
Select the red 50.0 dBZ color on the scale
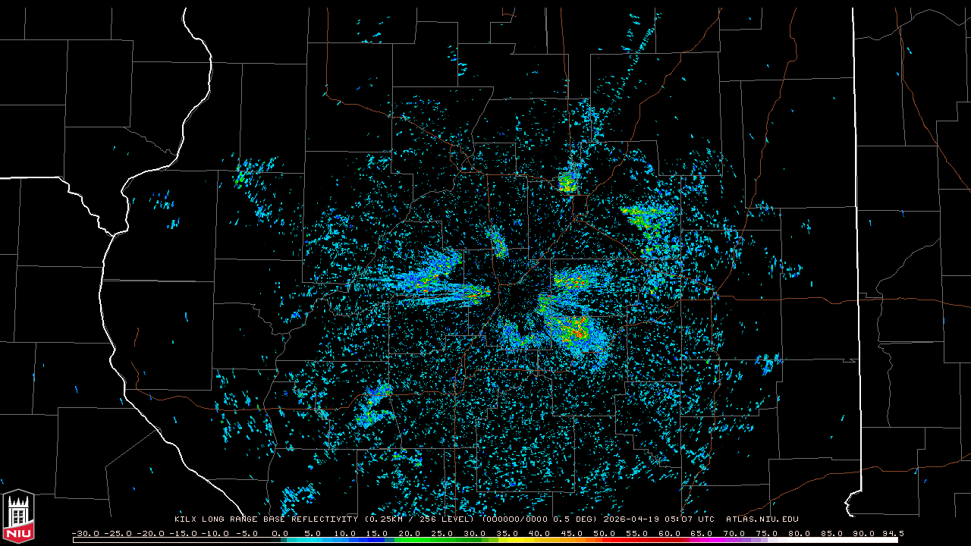tap(604, 540)
